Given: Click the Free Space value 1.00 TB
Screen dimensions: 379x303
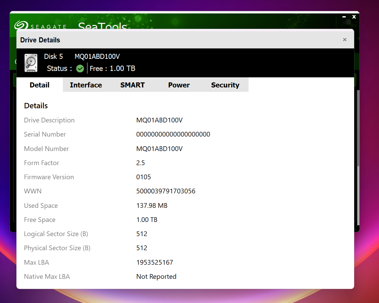Looking at the screenshot, I should point(147,220).
